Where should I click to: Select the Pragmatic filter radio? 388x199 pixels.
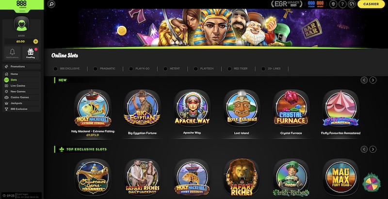pos(95,69)
